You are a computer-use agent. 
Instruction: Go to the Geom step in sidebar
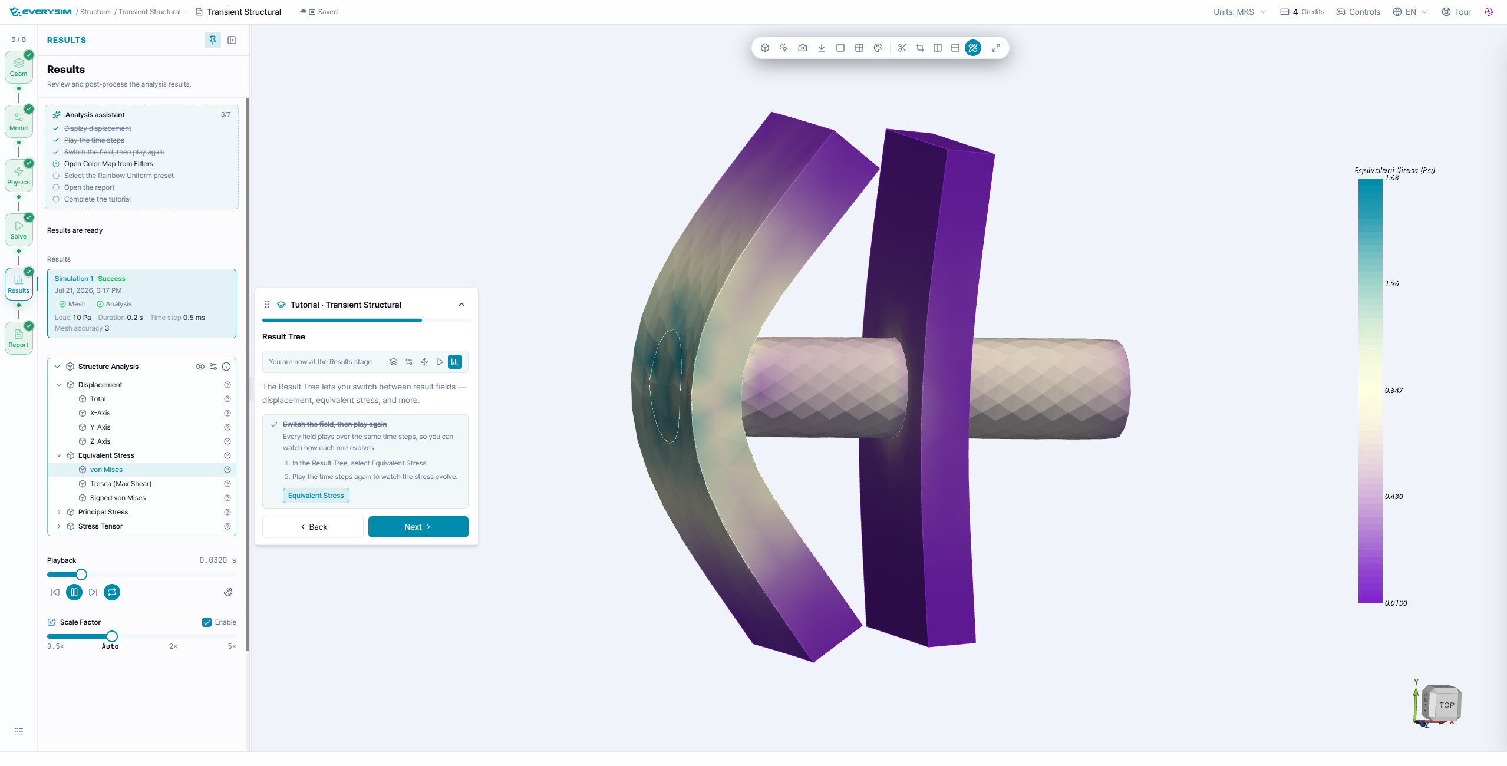tap(19, 67)
